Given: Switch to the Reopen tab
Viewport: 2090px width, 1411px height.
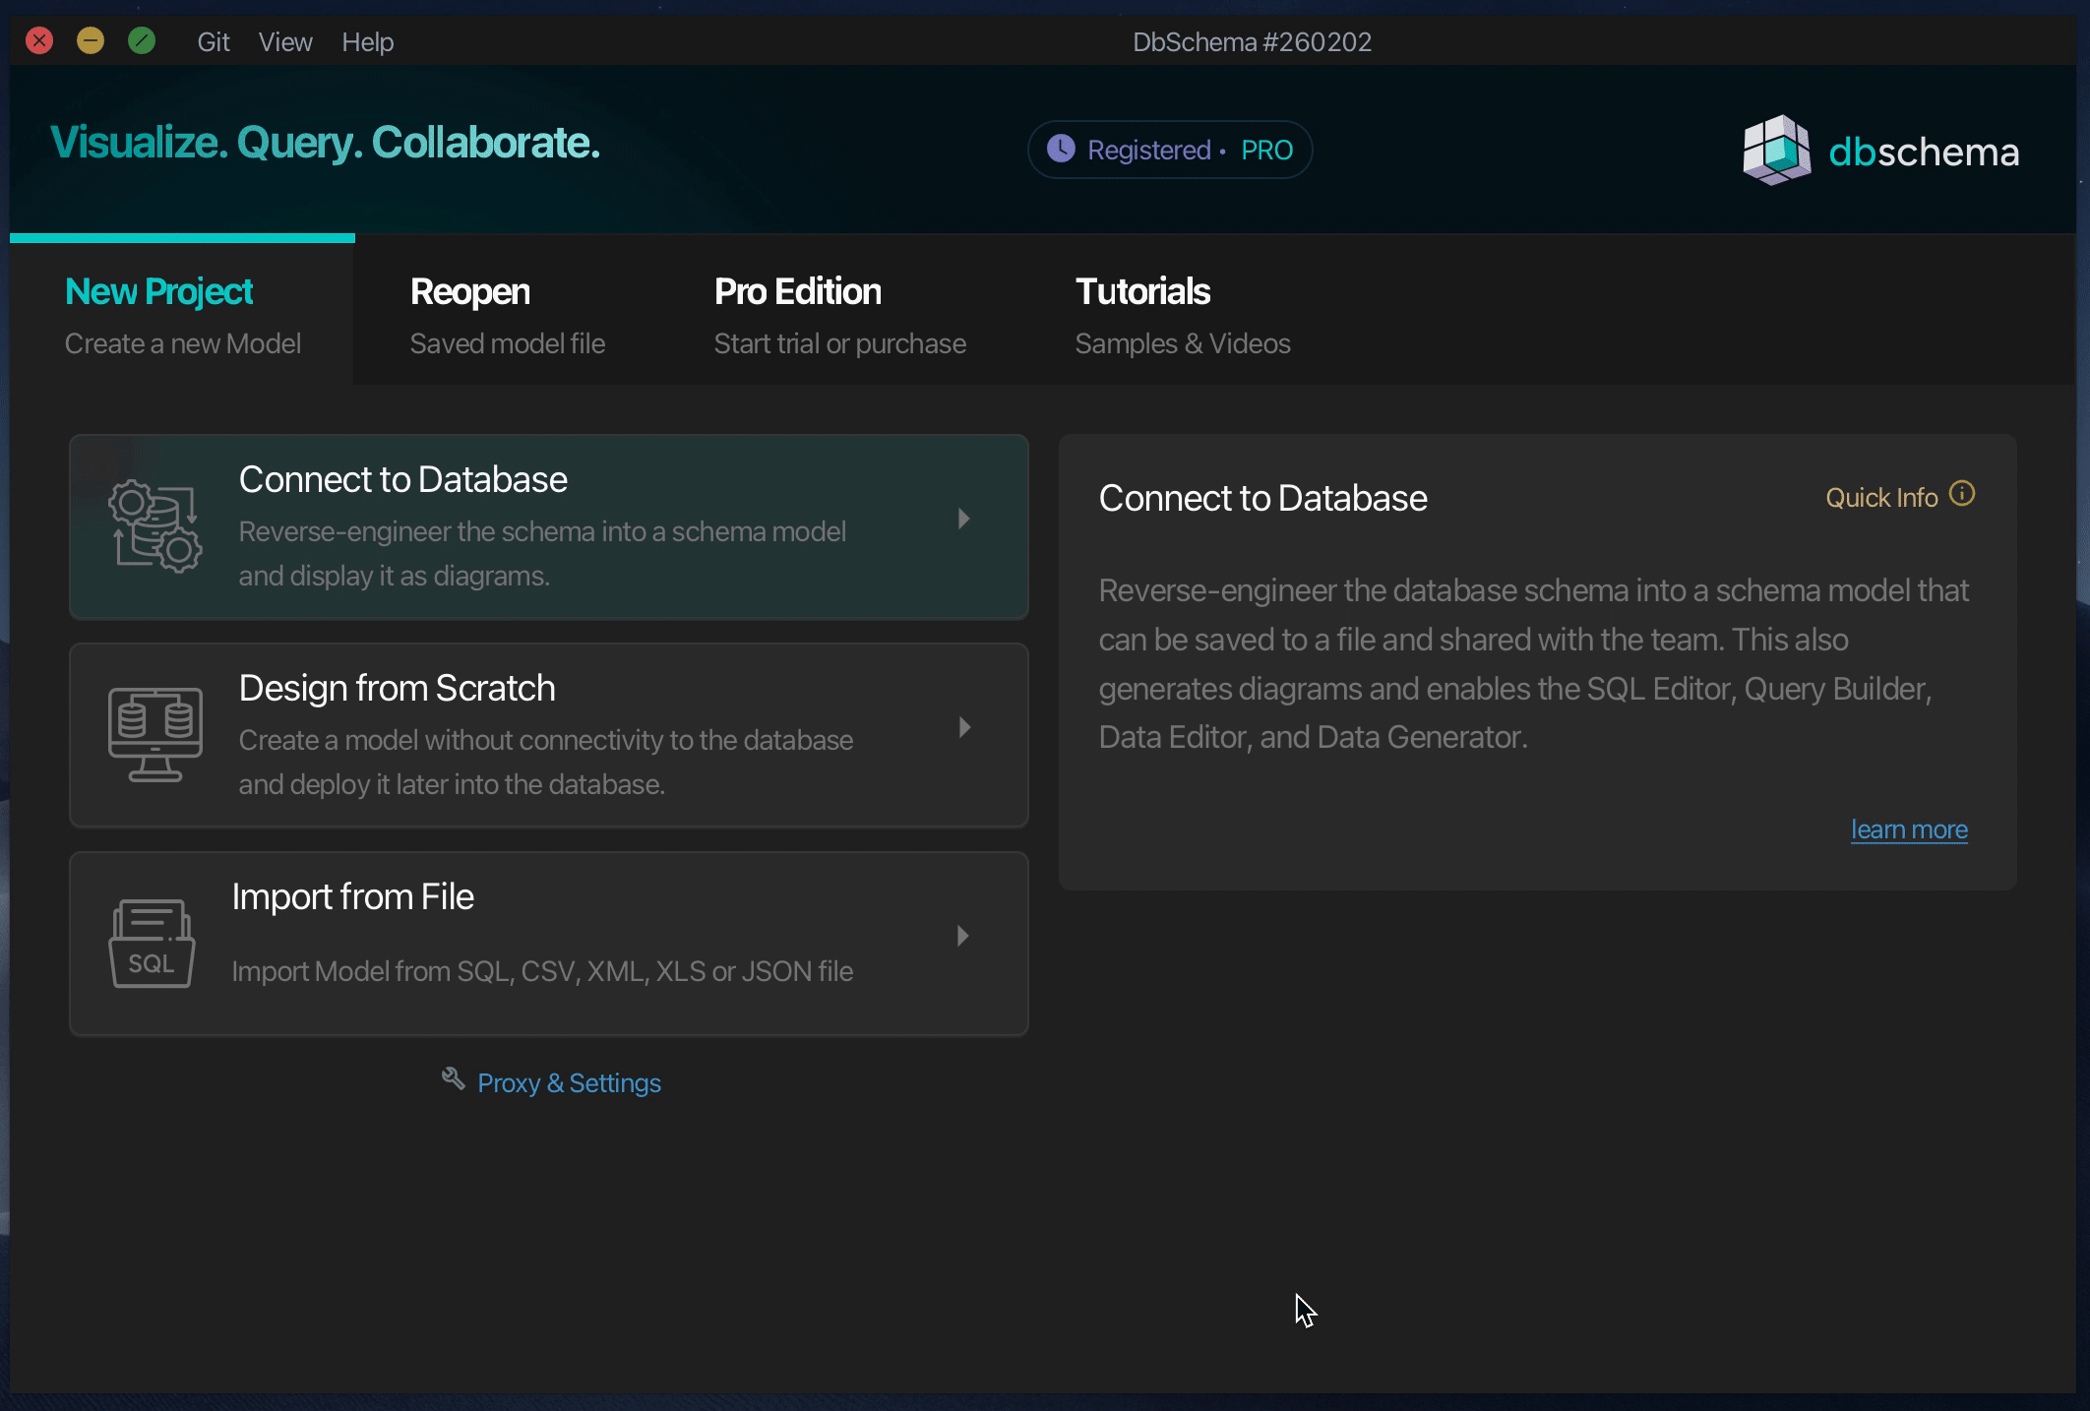Looking at the screenshot, I should pyautogui.click(x=507, y=315).
